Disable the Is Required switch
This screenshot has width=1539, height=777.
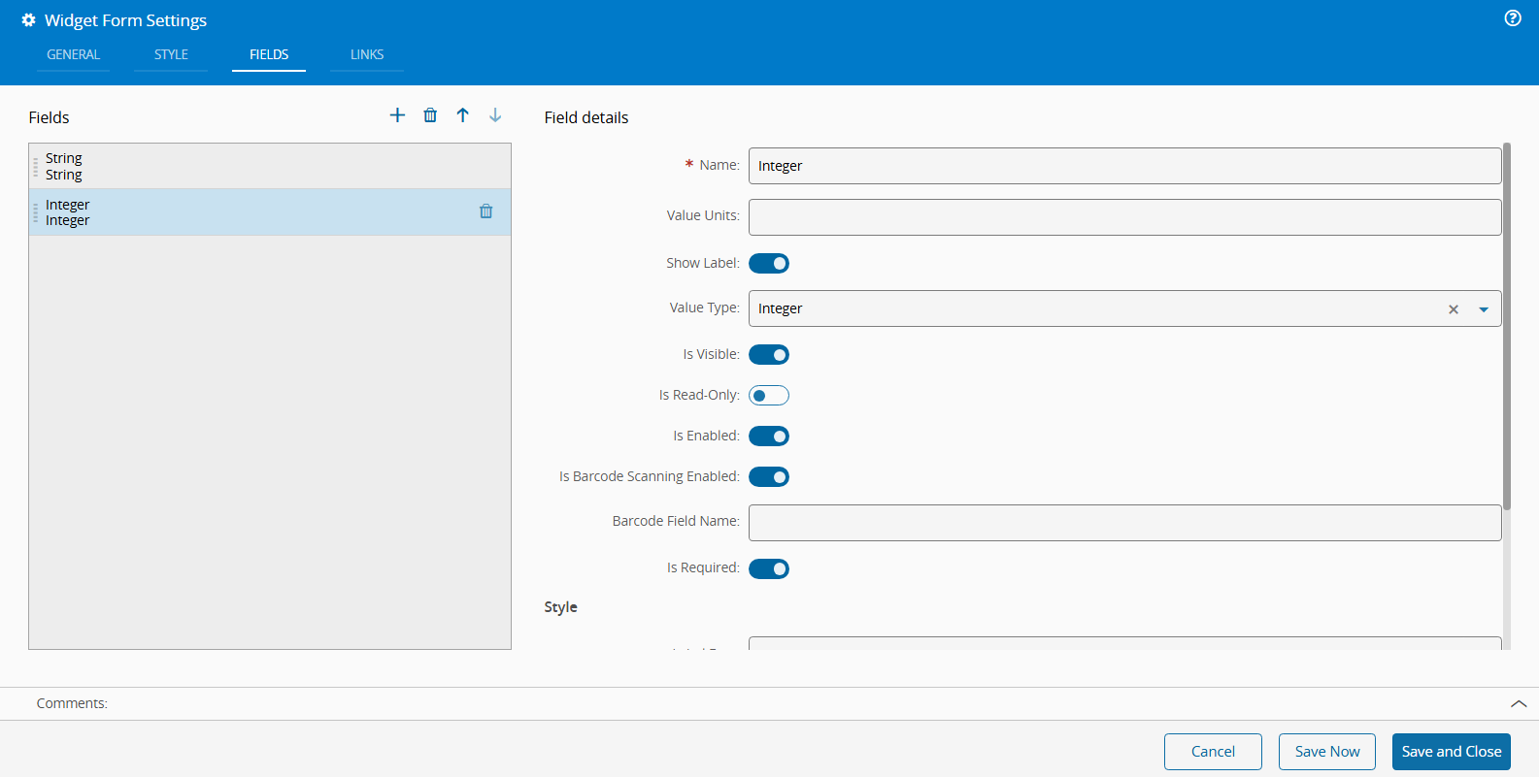point(768,569)
